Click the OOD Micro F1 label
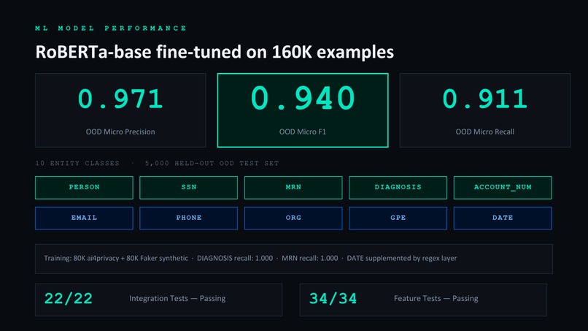Viewport: 588px width, 331px height. click(303, 132)
